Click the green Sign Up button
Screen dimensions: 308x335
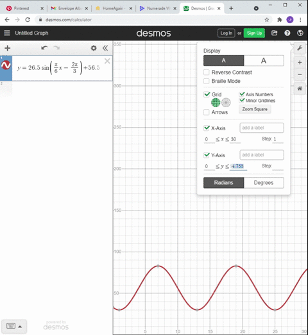point(254,33)
